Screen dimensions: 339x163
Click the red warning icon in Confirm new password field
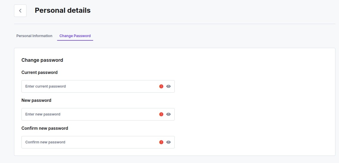click(x=161, y=142)
